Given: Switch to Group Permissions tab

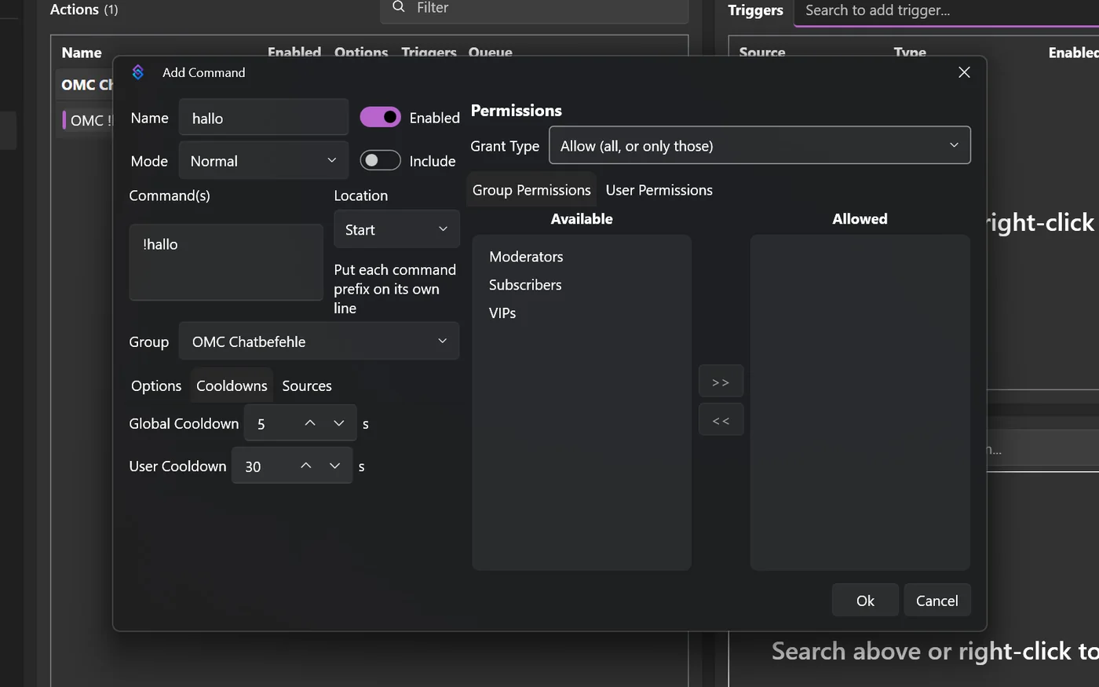Looking at the screenshot, I should pos(531,190).
